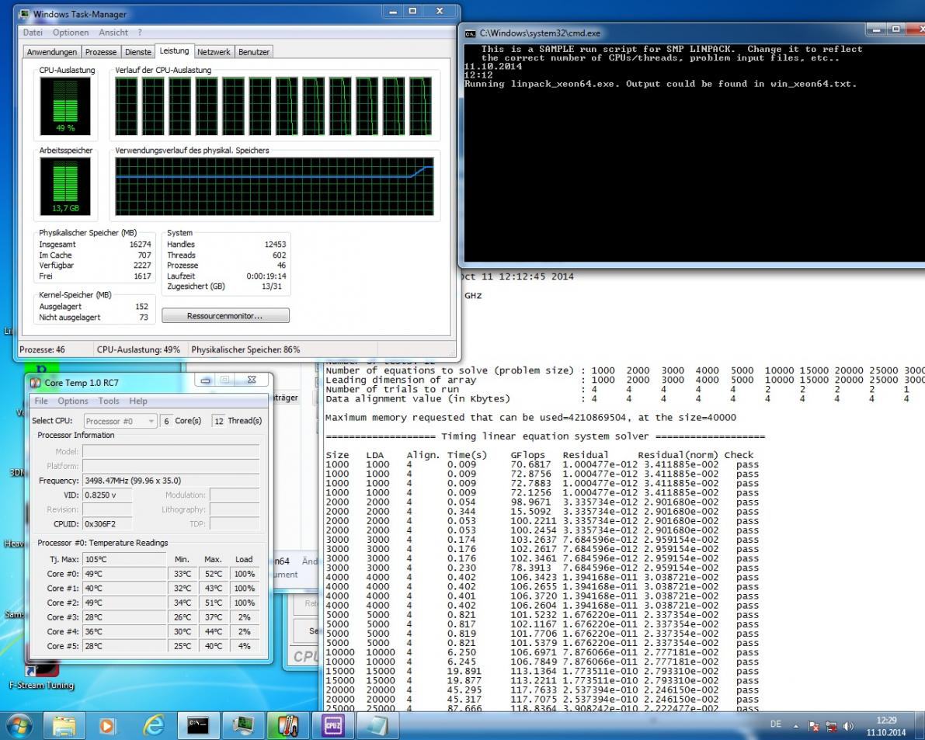Expand the Select CPU dropdown in Core Temp
The width and height of the screenshot is (925, 740).
(x=119, y=421)
